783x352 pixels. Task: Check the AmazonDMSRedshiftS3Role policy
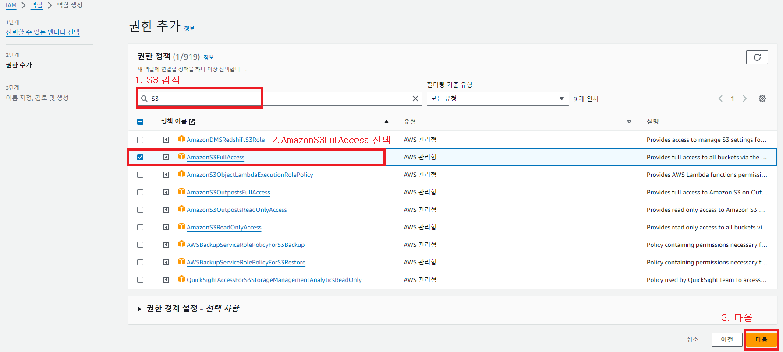(140, 140)
